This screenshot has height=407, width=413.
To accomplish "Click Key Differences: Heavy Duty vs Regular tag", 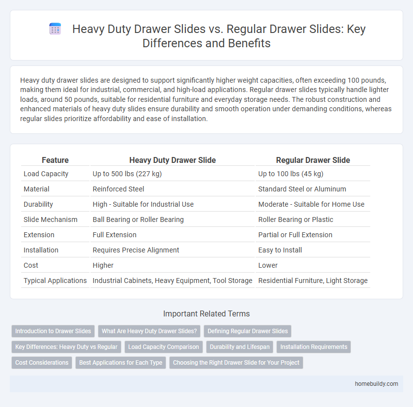I will pos(66,347).
